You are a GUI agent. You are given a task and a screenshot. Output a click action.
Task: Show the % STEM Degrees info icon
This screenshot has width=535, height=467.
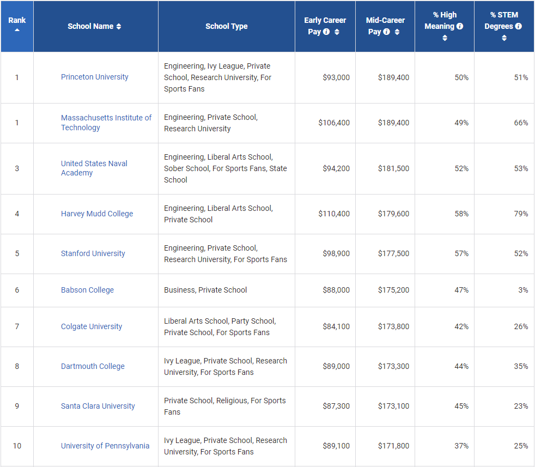(518, 26)
